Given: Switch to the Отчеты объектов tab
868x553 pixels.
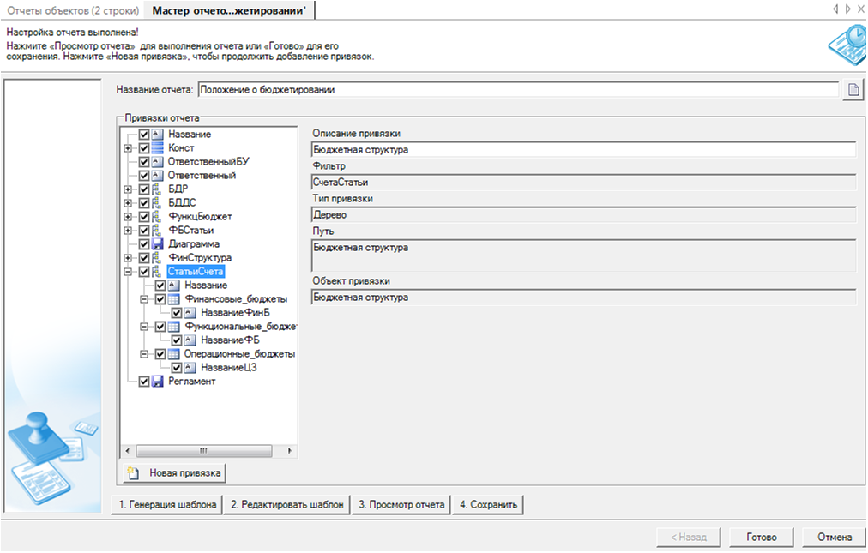Looking at the screenshot, I should click(73, 11).
